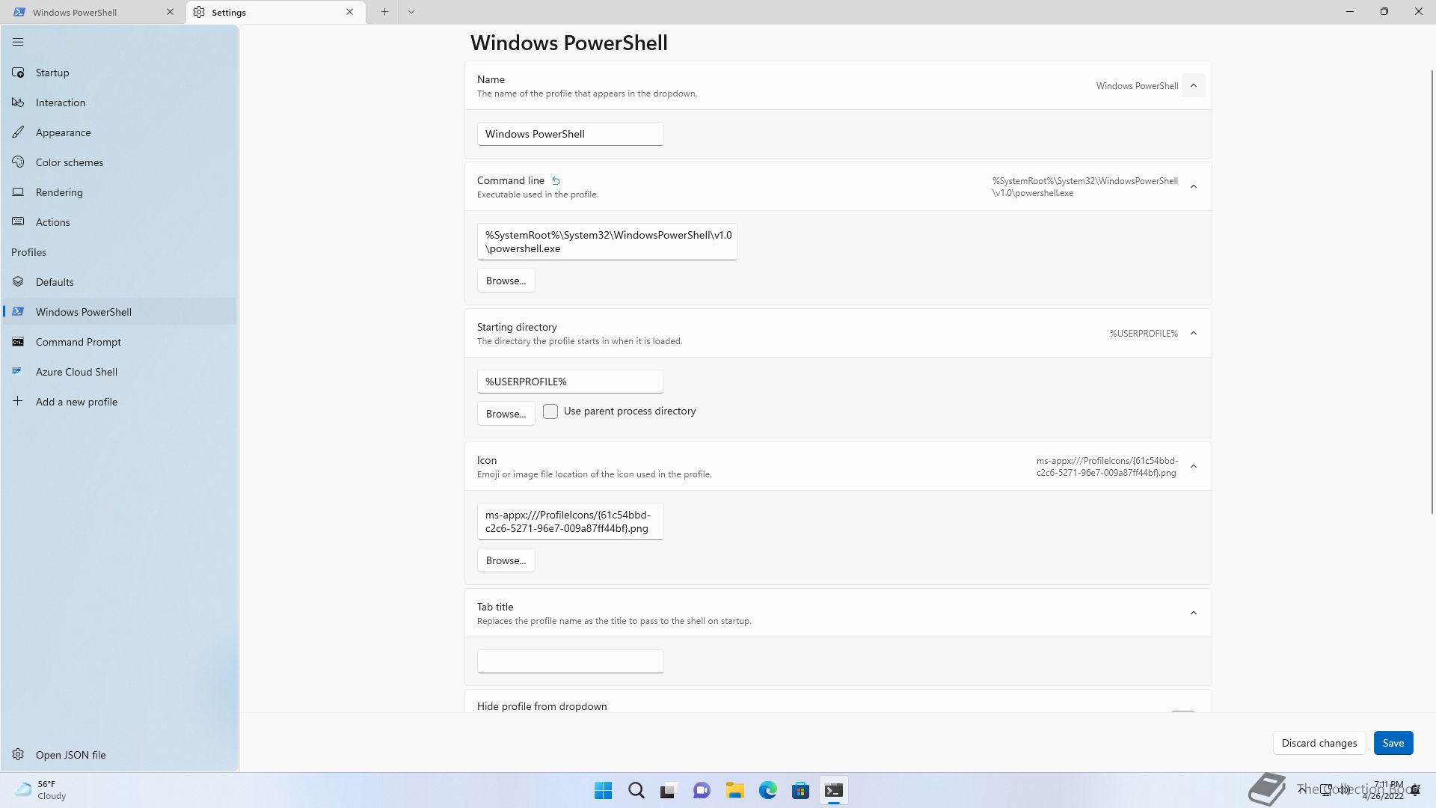
Task: Open taskbar Search
Action: coord(636,790)
